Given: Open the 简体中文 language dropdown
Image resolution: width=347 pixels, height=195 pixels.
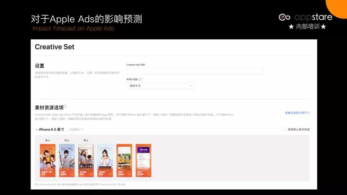Looking at the screenshot, I should coord(161,86).
